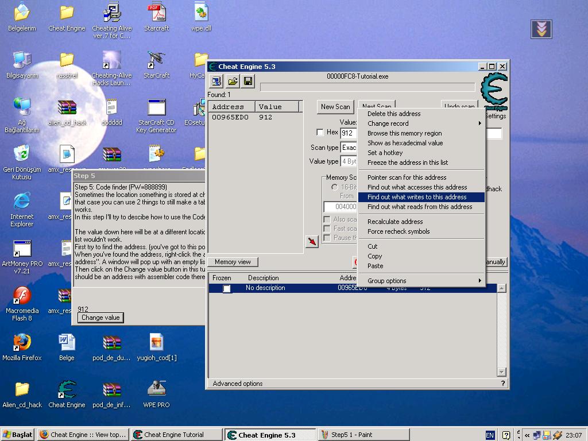Open Advanced options at bottom

(x=237, y=383)
